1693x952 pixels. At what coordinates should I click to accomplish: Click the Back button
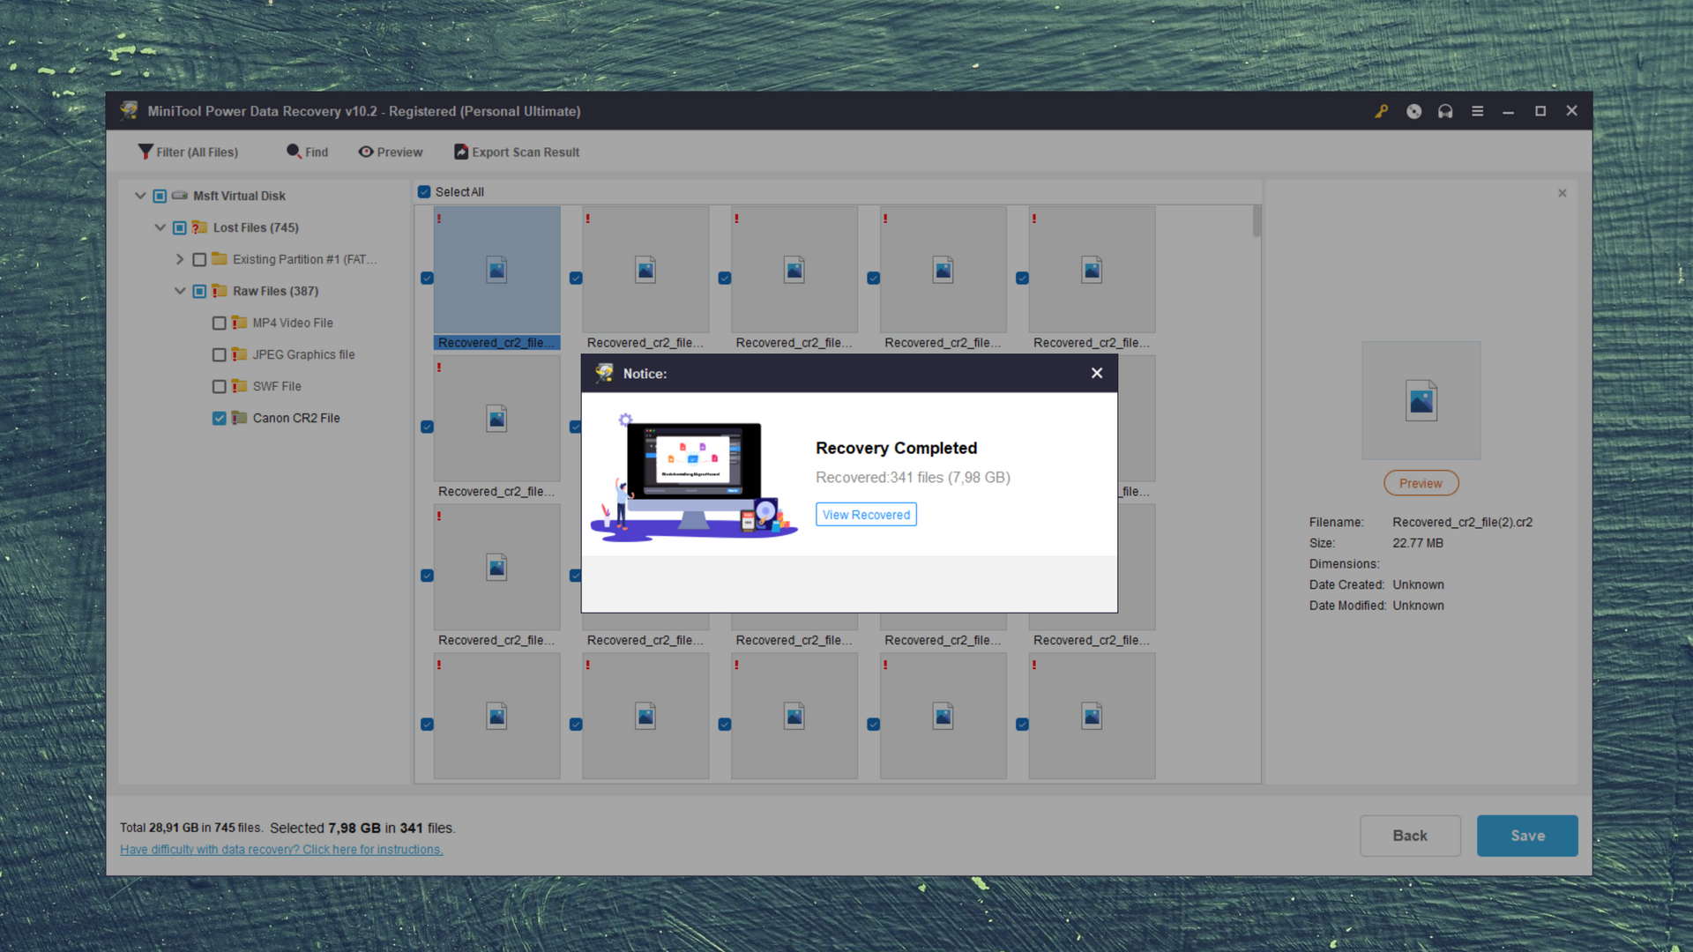click(x=1410, y=836)
